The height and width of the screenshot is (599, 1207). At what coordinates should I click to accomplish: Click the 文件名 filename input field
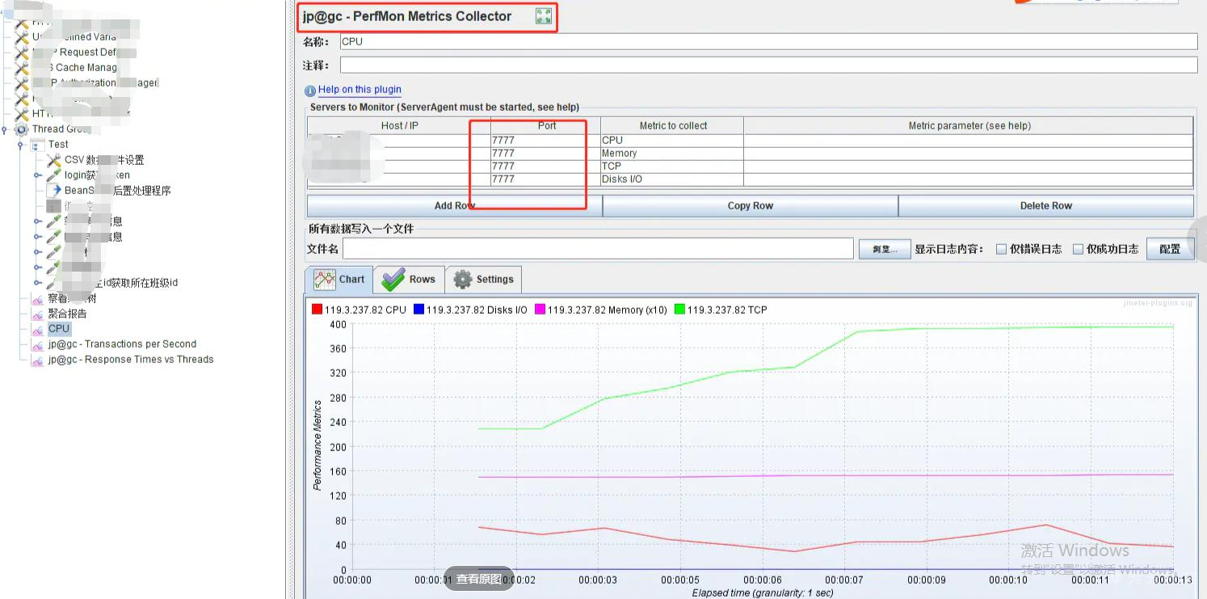click(598, 249)
